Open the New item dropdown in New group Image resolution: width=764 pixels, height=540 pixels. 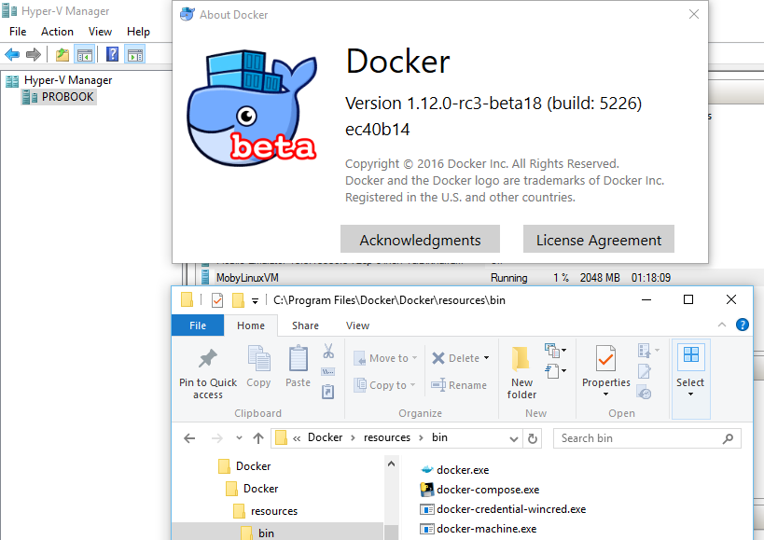pos(555,350)
